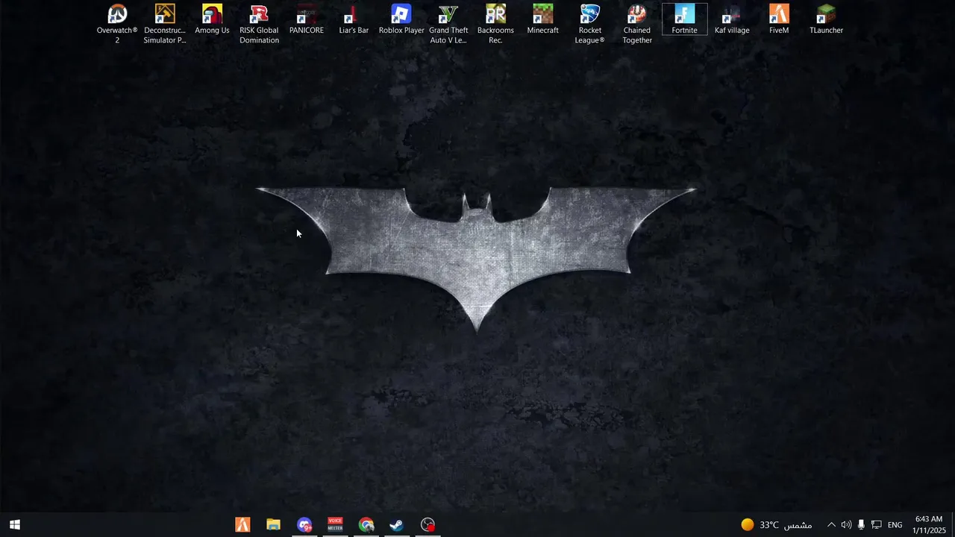Viewport: 955px width, 537px height.
Task: Open the volume control speaker icon
Action: pyautogui.click(x=846, y=525)
